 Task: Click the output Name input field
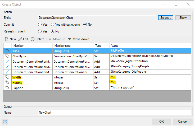point(114,112)
